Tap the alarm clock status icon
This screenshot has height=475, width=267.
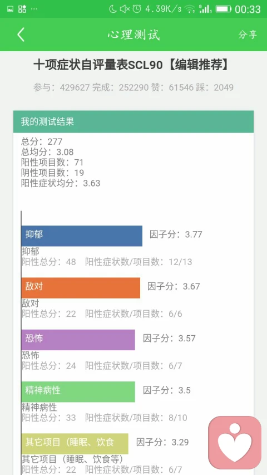137,9
